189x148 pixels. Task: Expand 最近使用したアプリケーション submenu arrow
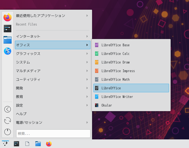87,16
